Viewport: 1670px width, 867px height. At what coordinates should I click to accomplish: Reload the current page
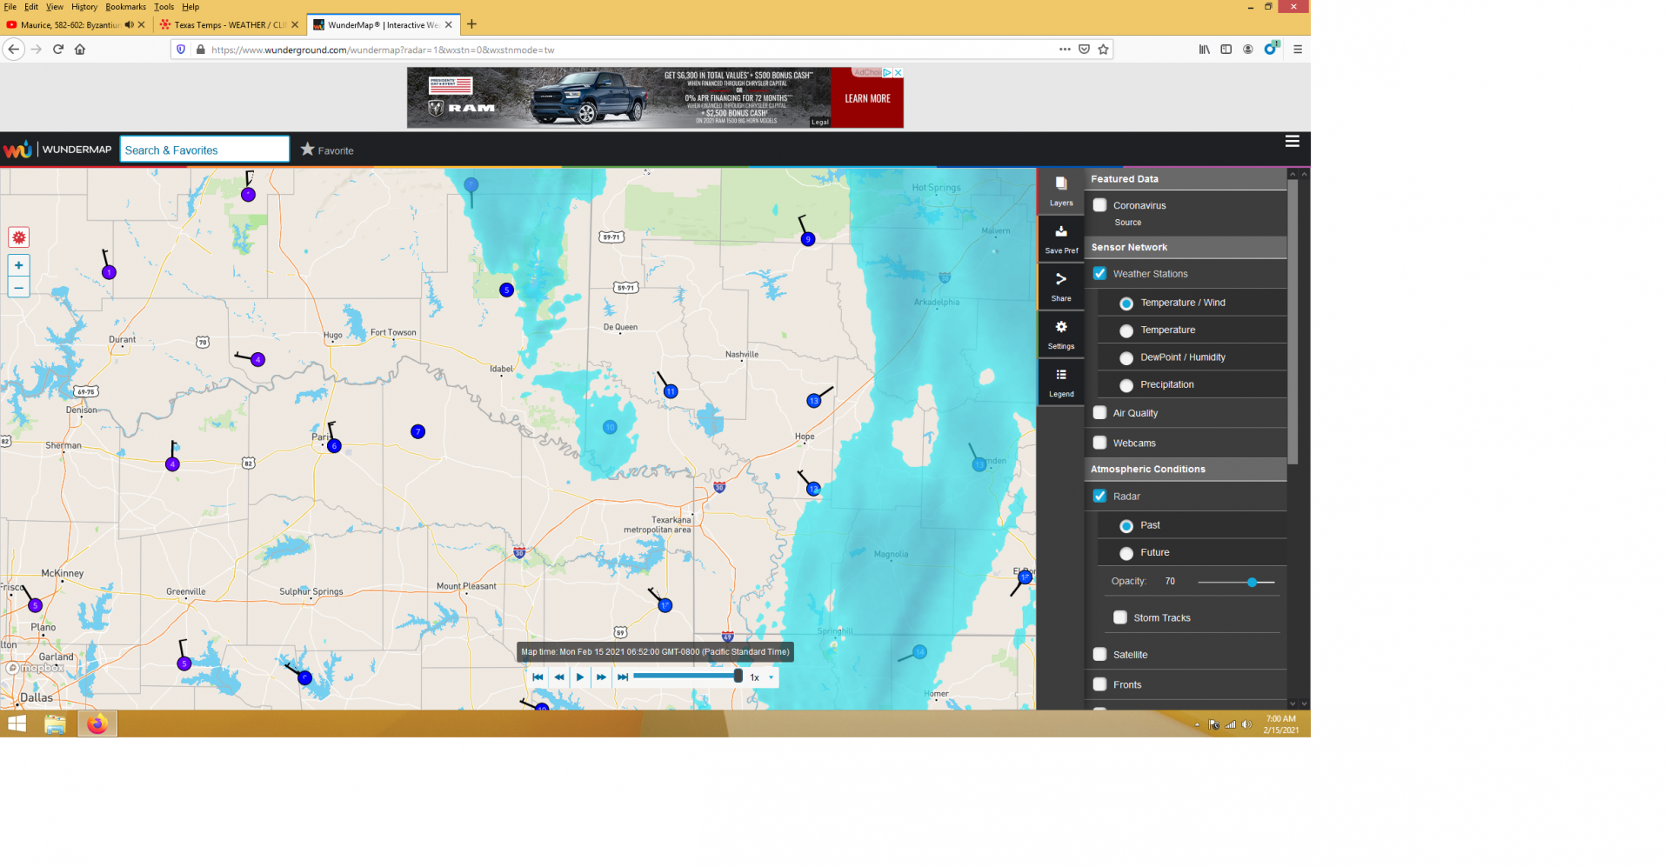click(58, 50)
